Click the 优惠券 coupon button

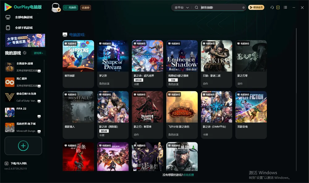tap(86, 8)
